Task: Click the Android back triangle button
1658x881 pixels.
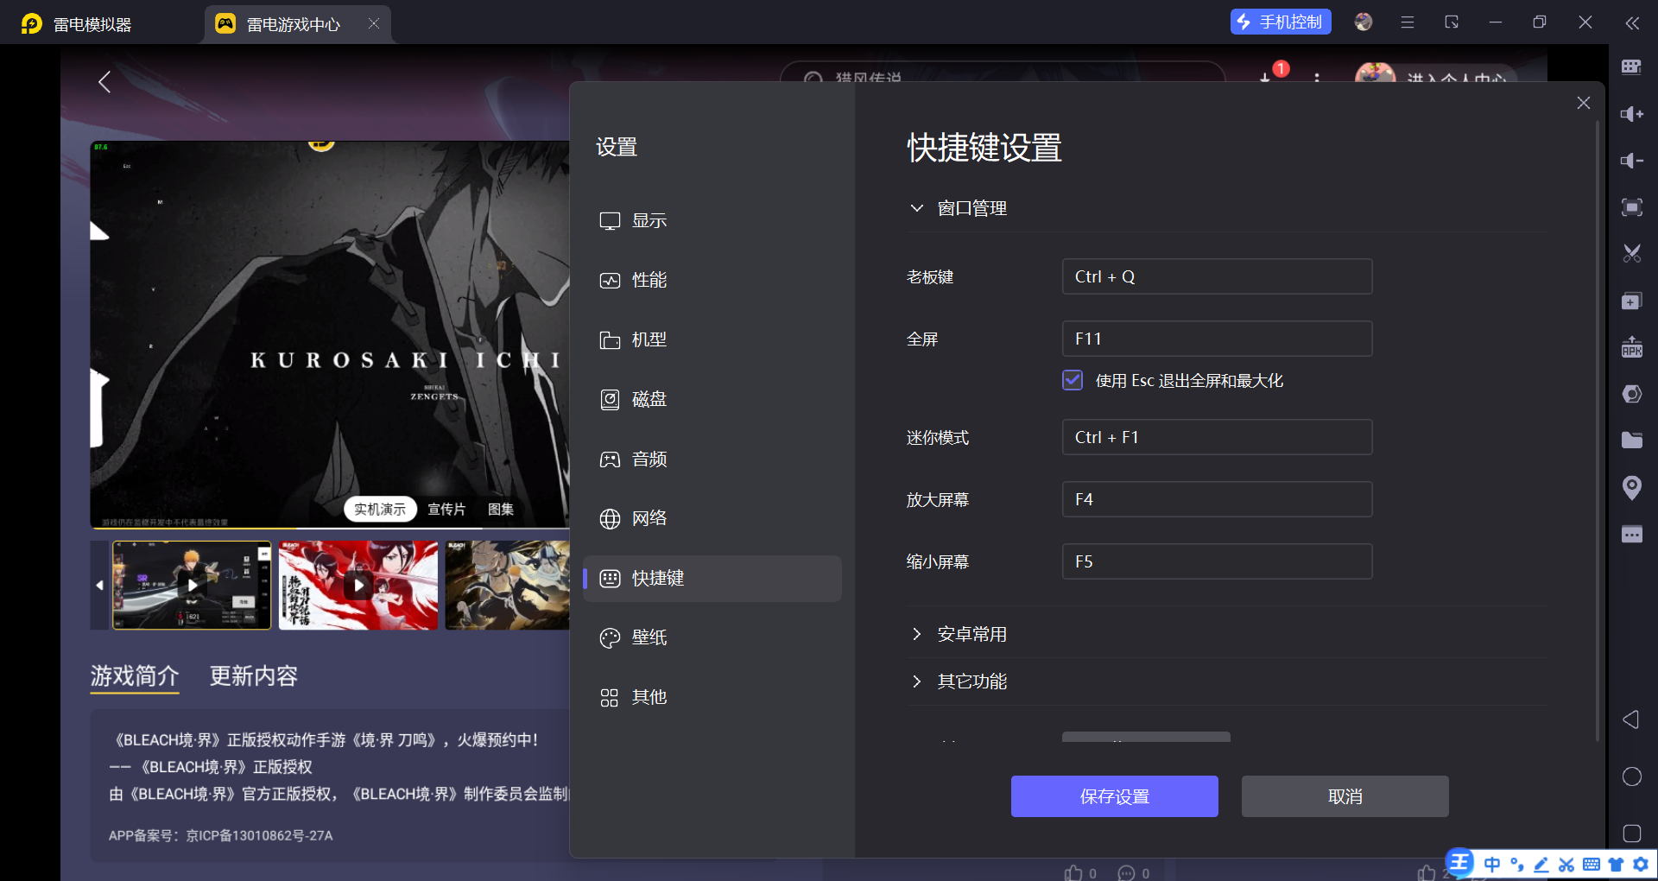Action: [x=1631, y=719]
